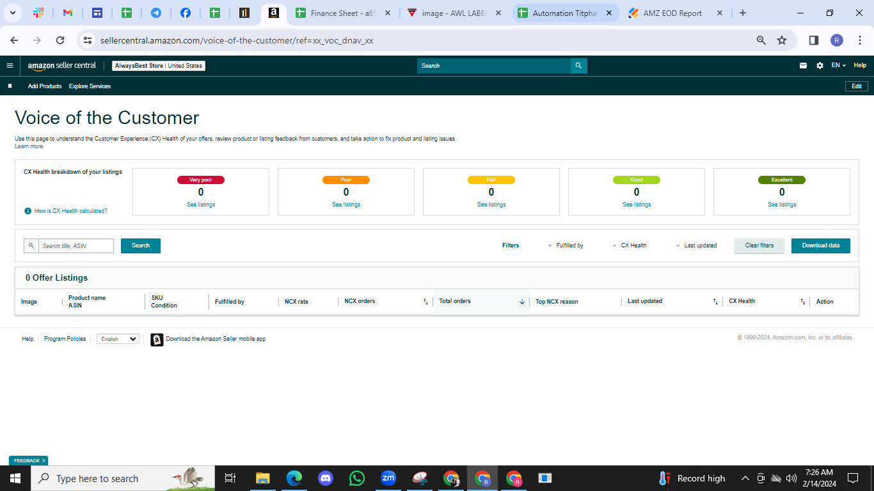Viewport: 874px width, 491px height.
Task: Bookmark this page with the star
Action: [782, 40]
